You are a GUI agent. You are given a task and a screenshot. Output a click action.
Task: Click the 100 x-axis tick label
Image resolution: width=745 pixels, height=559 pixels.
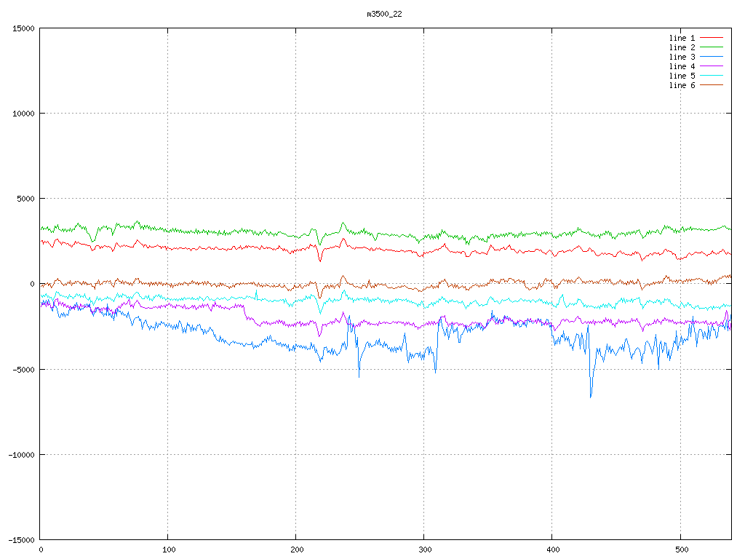(168, 550)
